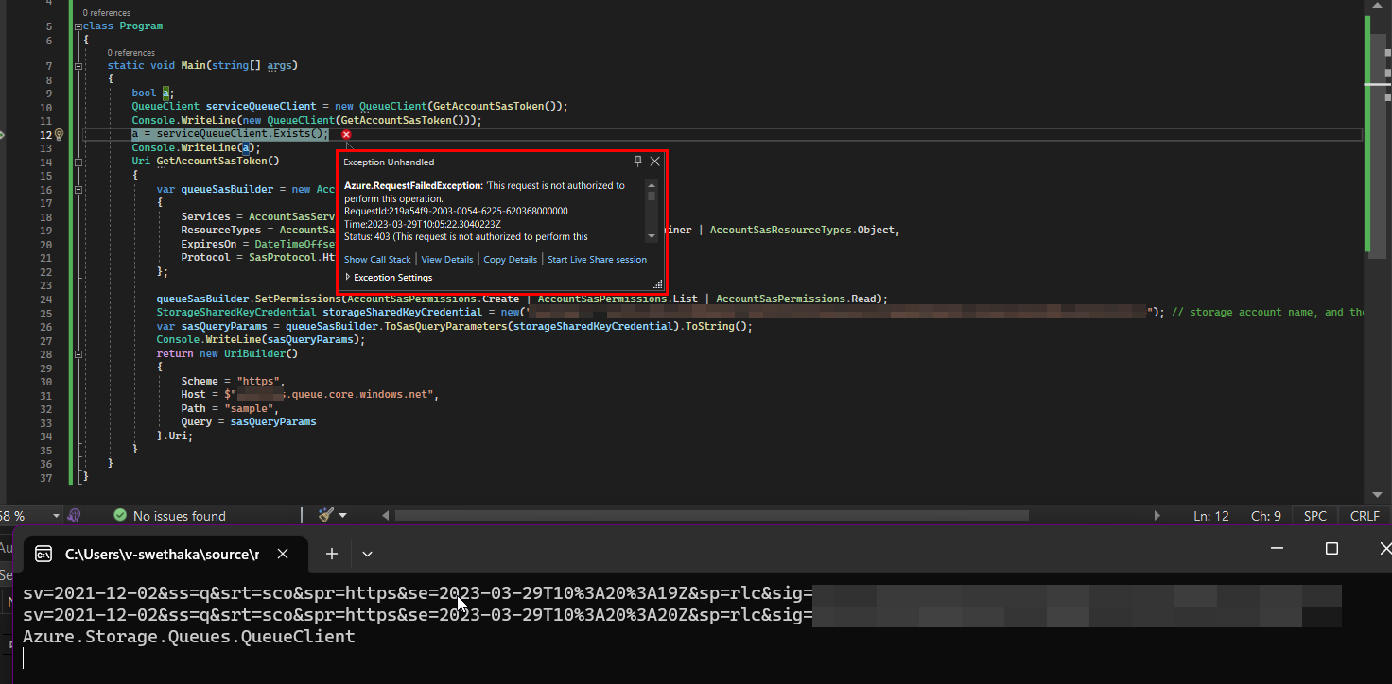
Task: Close the Exception Unhandled popup
Action: pyautogui.click(x=654, y=162)
